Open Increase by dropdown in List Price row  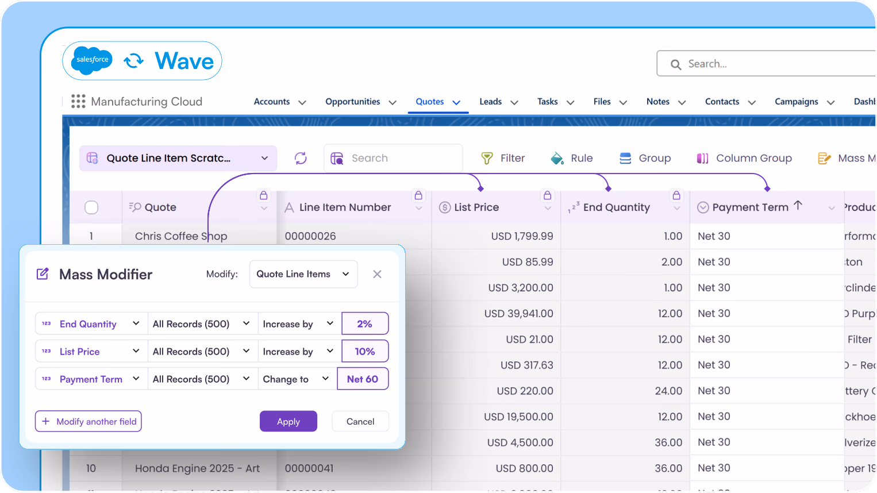click(299, 351)
